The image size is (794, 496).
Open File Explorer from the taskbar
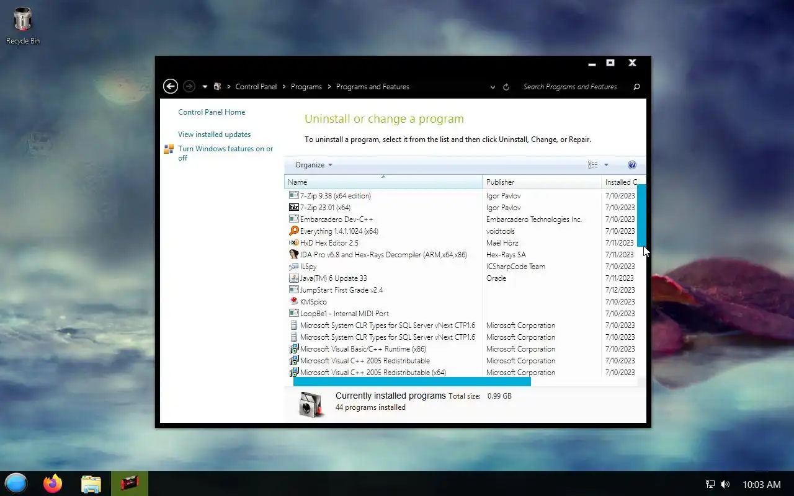pyautogui.click(x=91, y=484)
